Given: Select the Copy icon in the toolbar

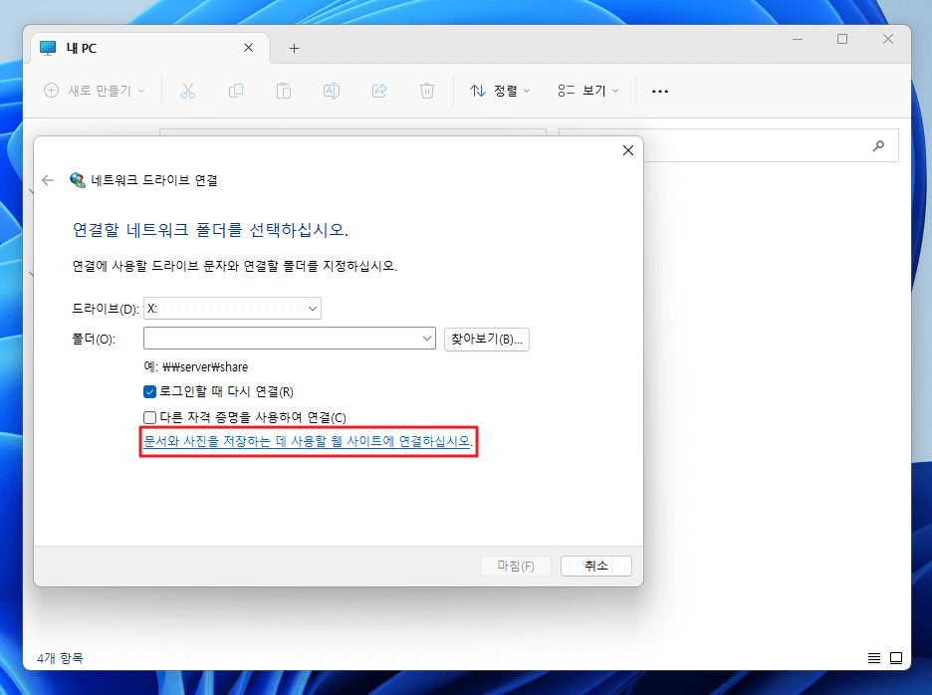Looking at the screenshot, I should pyautogui.click(x=236, y=91).
